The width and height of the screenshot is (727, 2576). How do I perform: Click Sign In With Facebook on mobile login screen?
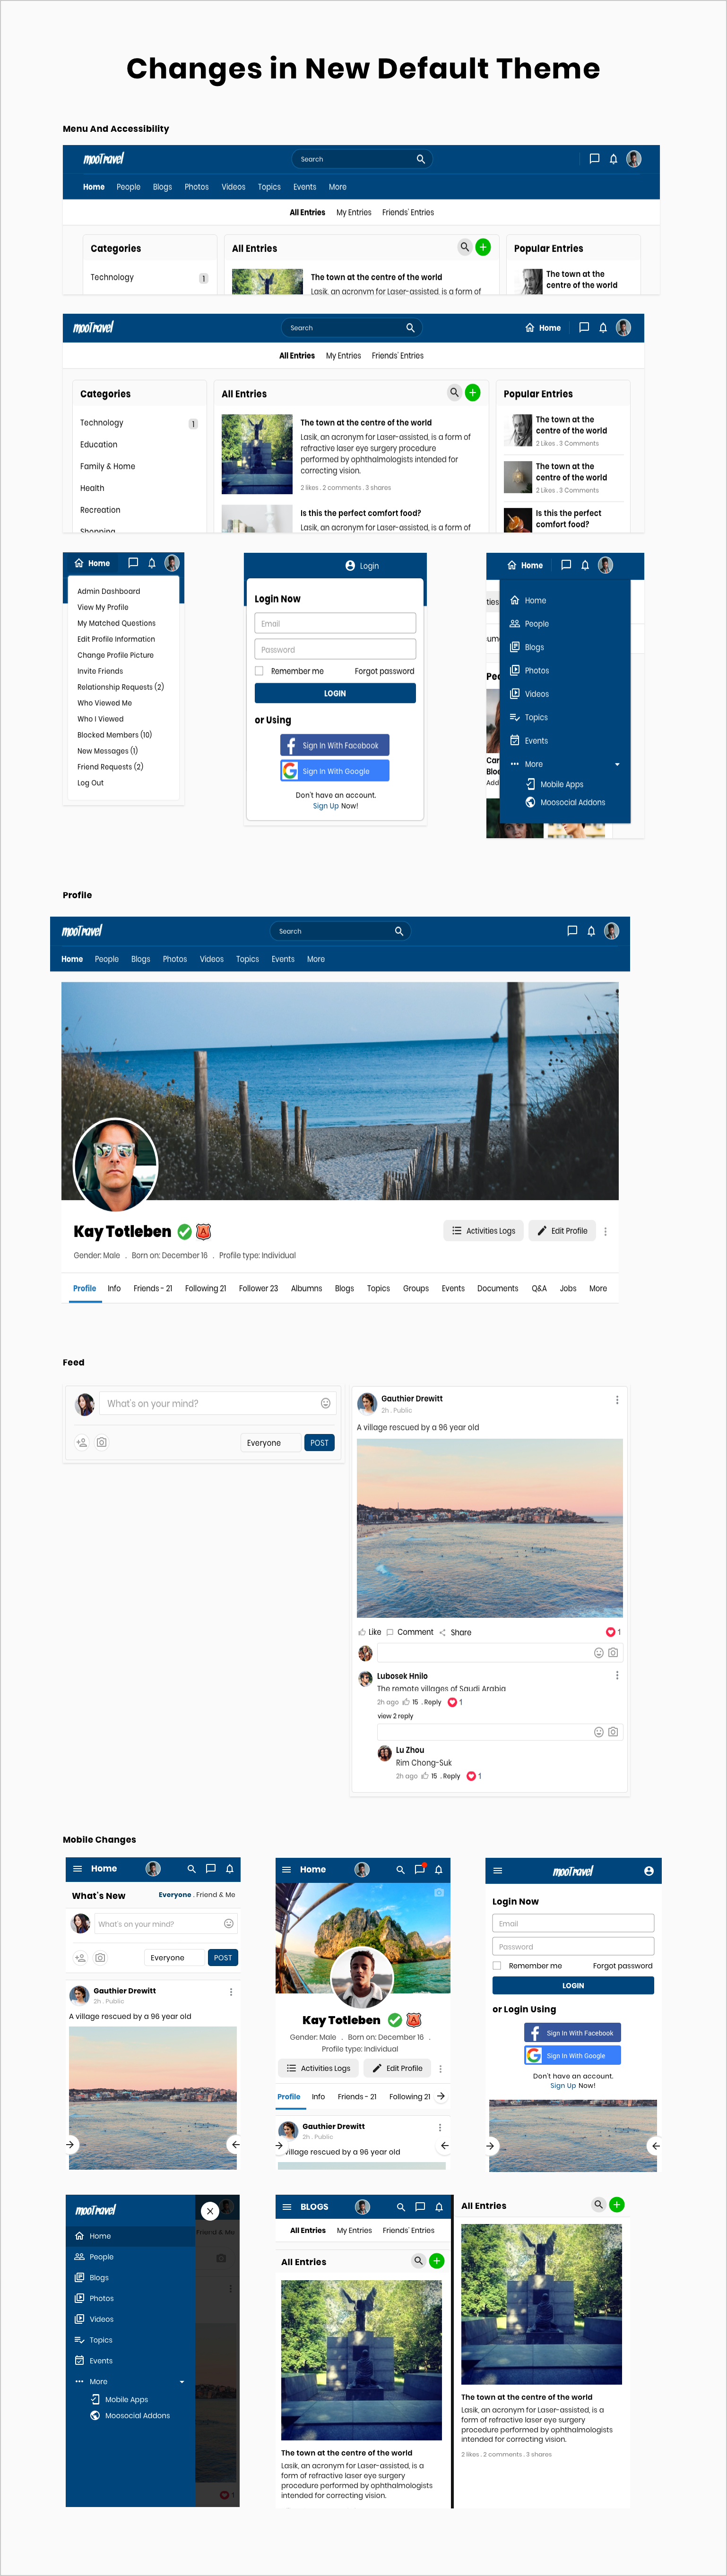pyautogui.click(x=572, y=2033)
